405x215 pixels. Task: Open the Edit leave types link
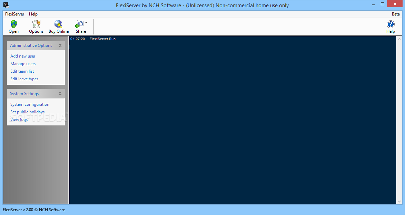point(24,79)
